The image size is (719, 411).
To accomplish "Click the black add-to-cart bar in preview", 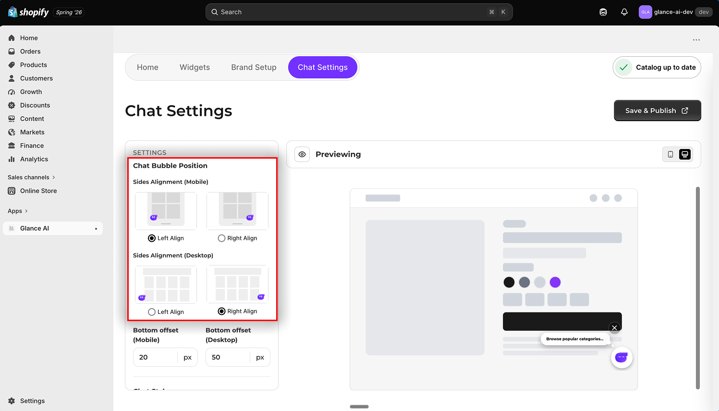I will [562, 321].
